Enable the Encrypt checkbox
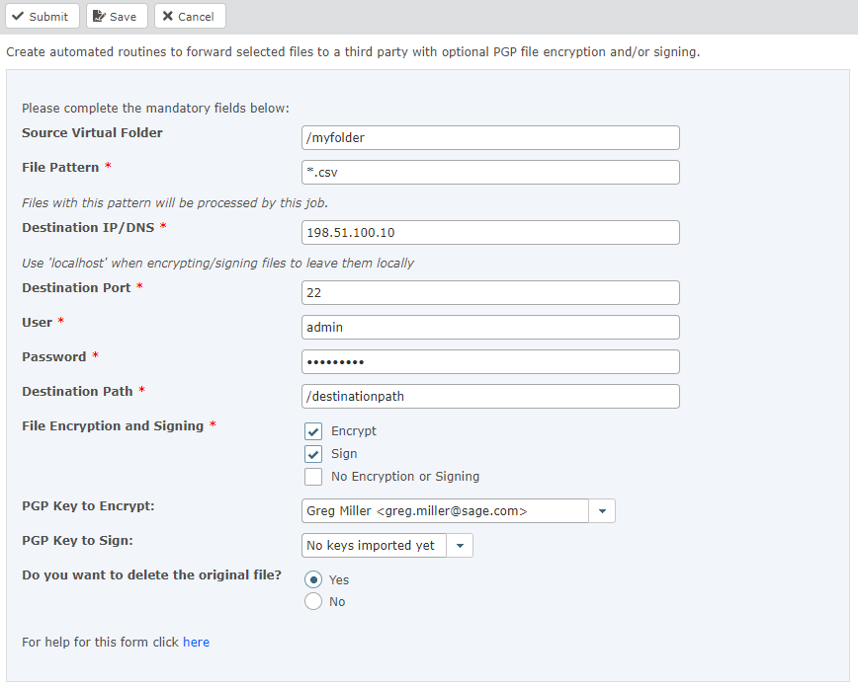Image resolution: width=858 pixels, height=687 pixels. (313, 431)
